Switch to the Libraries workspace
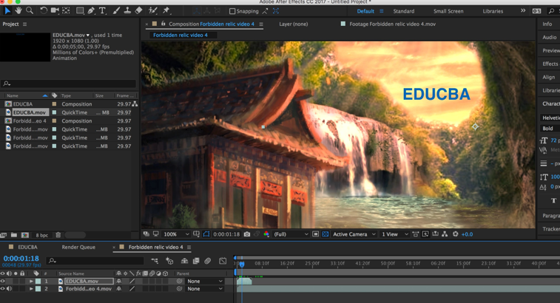 click(493, 11)
